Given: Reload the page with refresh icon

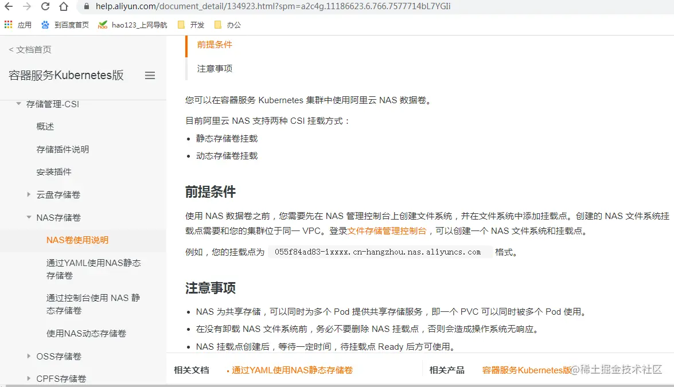Looking at the screenshot, I should (45, 6).
